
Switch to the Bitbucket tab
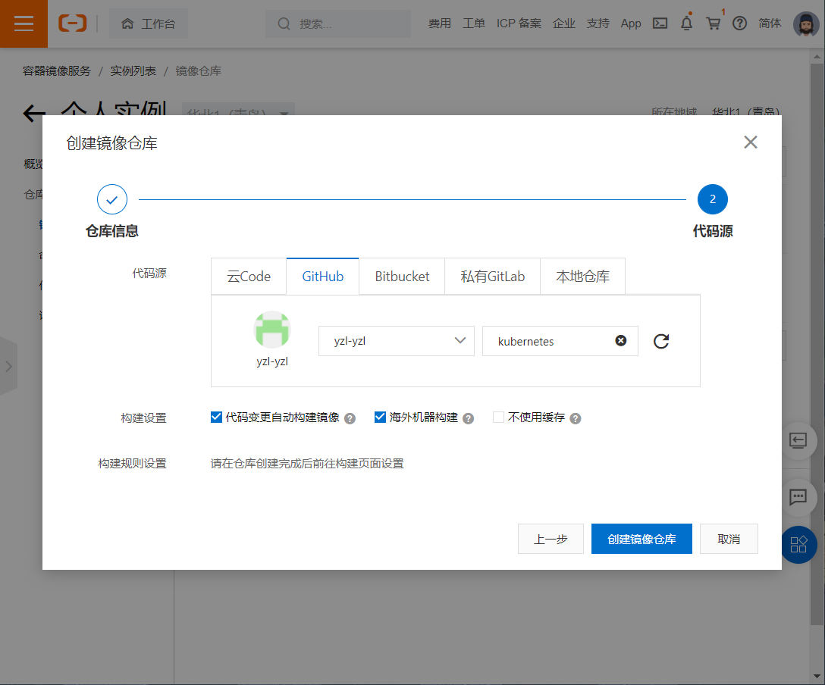402,276
